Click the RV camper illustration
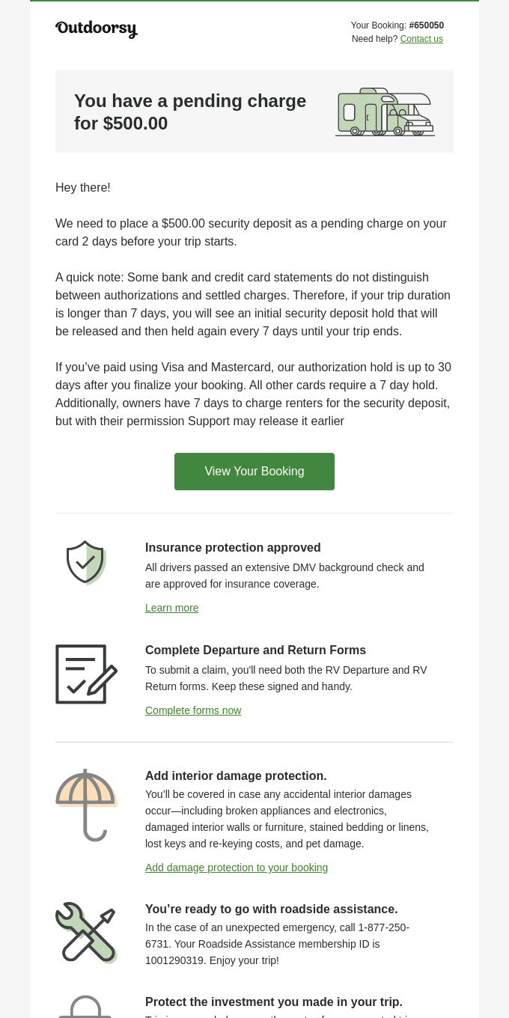 point(385,112)
